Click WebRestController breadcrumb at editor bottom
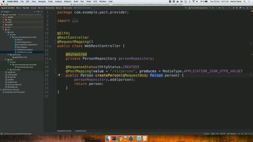Screen dimensions: 253x142 coord(64,131)
